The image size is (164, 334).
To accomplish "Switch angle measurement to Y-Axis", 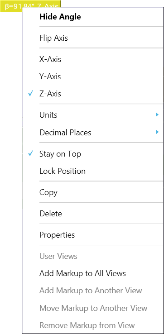I will pos(93,76).
